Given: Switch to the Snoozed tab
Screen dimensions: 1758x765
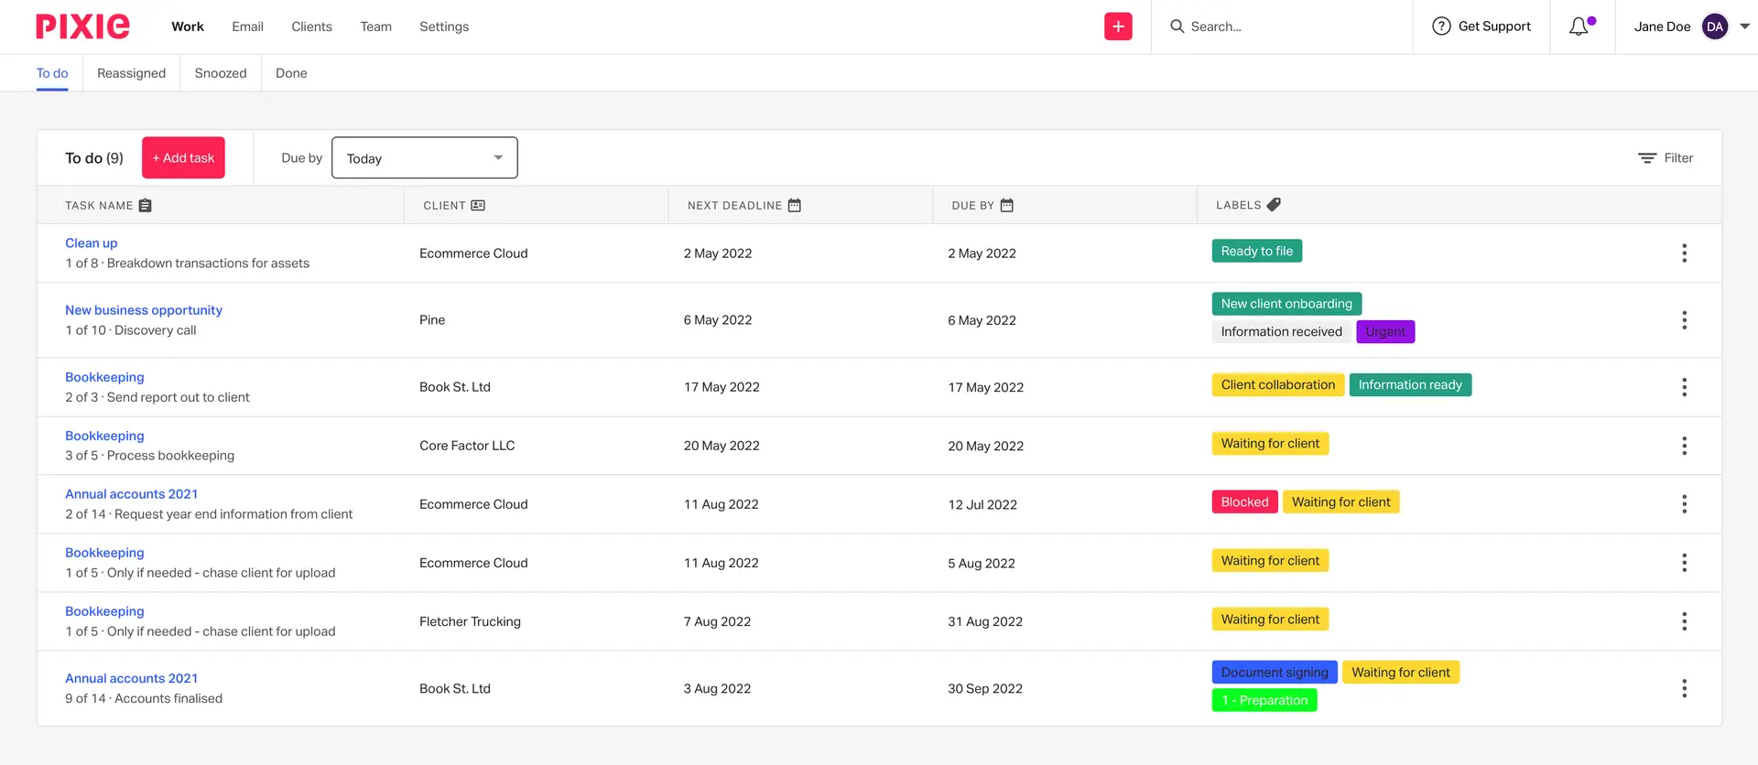Looking at the screenshot, I should [x=221, y=73].
